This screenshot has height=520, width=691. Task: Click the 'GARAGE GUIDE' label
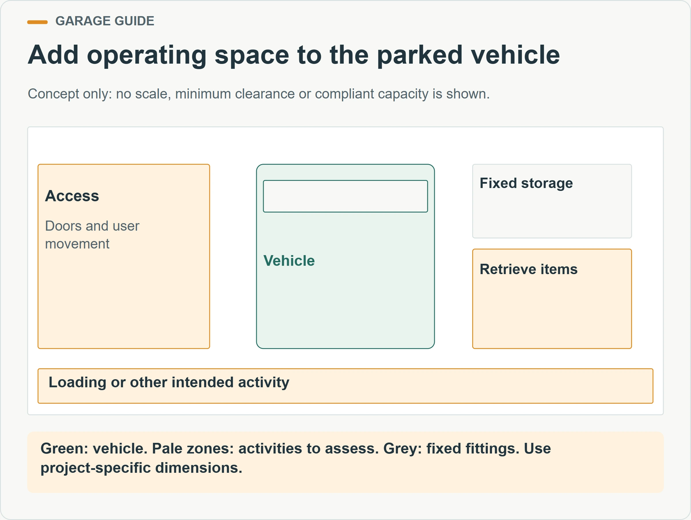click(105, 21)
